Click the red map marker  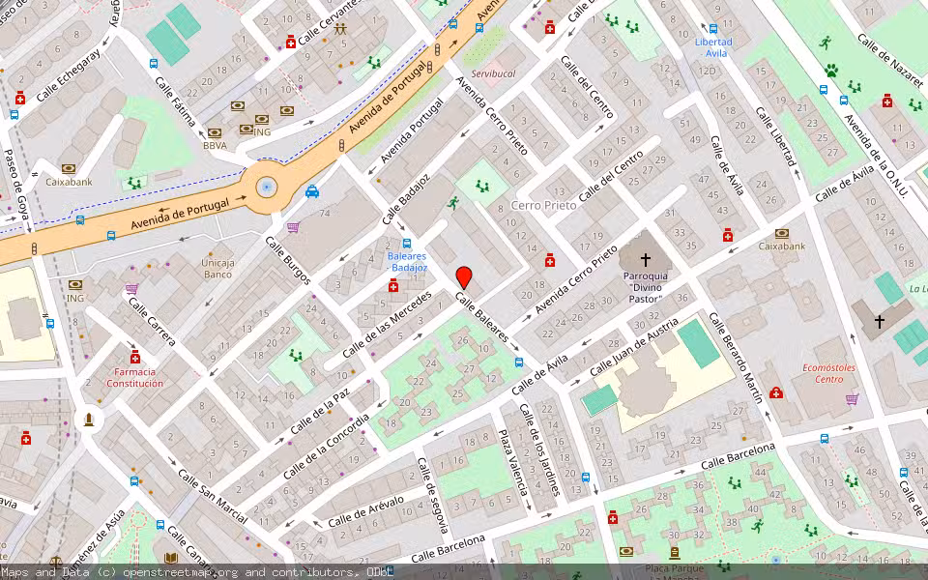pyautogui.click(x=464, y=275)
